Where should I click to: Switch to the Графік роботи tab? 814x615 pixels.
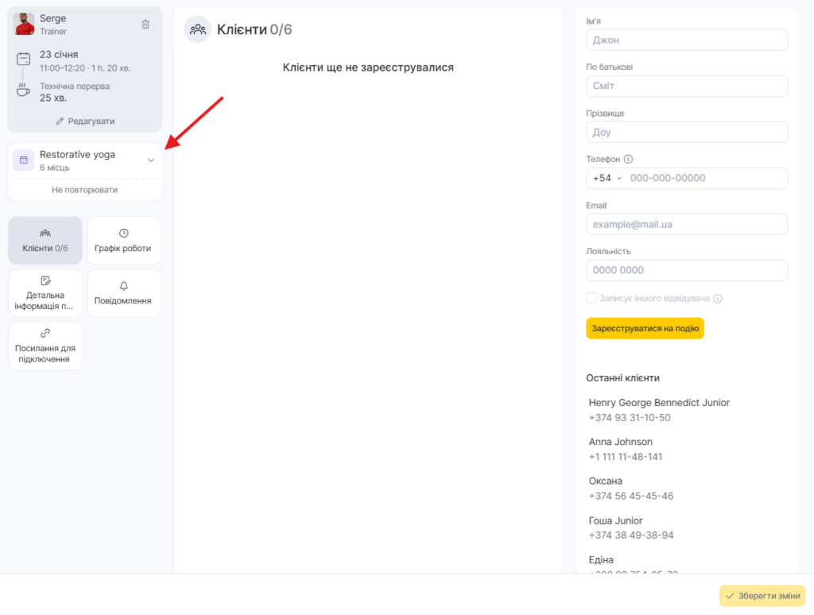pyautogui.click(x=123, y=241)
